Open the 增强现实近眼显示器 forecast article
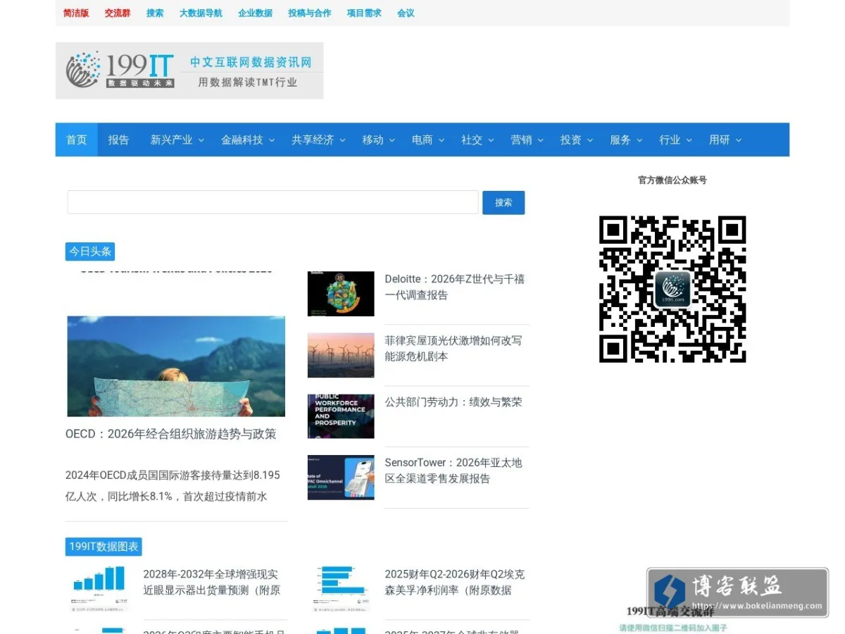Screen dimensions: 845x634 pyautogui.click(x=212, y=583)
